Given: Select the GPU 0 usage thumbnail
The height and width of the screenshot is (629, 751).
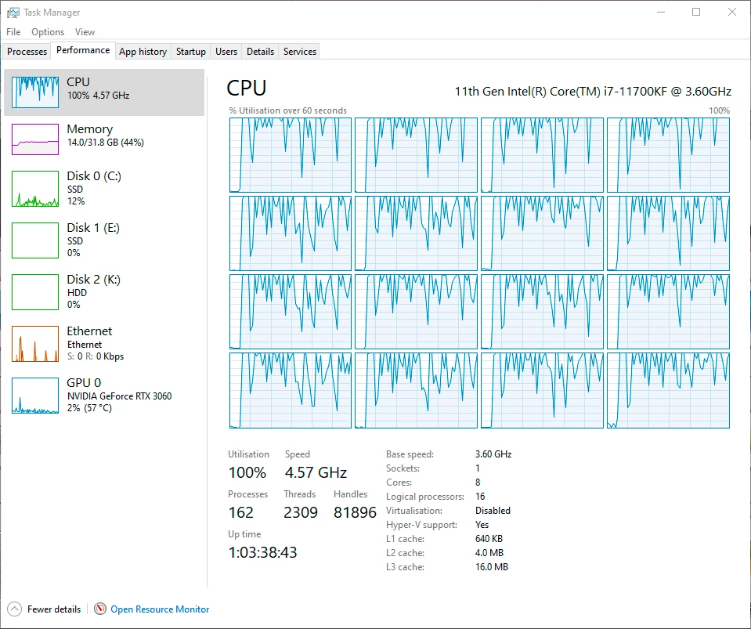Looking at the screenshot, I should click(35, 396).
